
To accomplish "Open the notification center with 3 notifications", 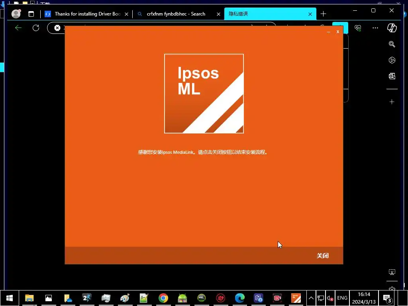I will (387, 298).
